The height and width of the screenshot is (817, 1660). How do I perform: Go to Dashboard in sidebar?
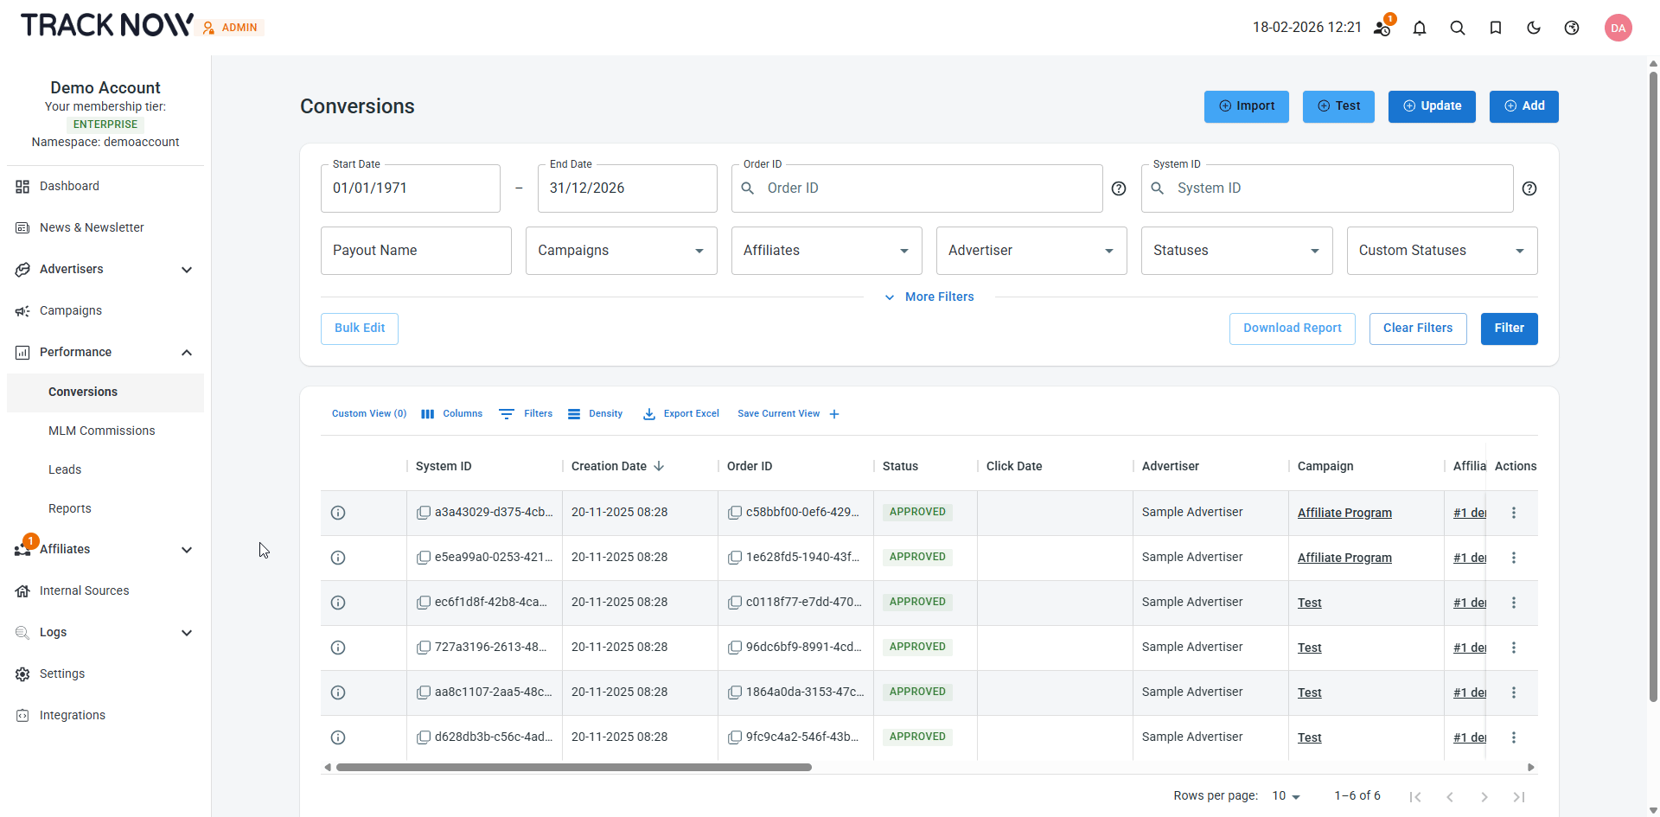coord(69,186)
